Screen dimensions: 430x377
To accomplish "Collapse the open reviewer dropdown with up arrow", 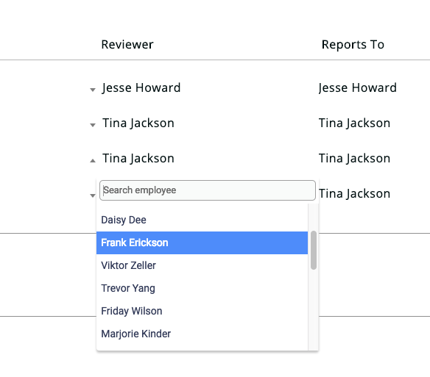I will pos(93,160).
